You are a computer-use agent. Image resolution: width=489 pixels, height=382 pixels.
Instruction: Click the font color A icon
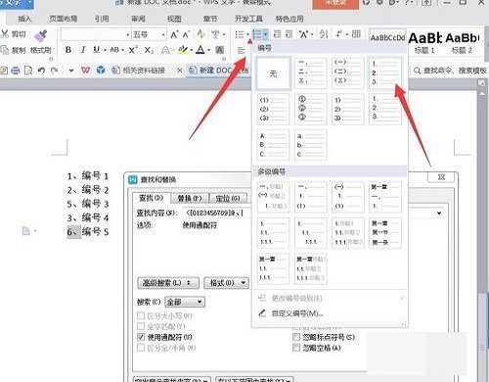[x=200, y=50]
